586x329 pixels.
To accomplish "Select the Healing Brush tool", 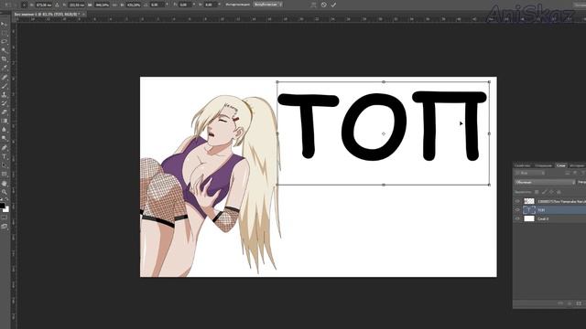I will tap(4, 77).
